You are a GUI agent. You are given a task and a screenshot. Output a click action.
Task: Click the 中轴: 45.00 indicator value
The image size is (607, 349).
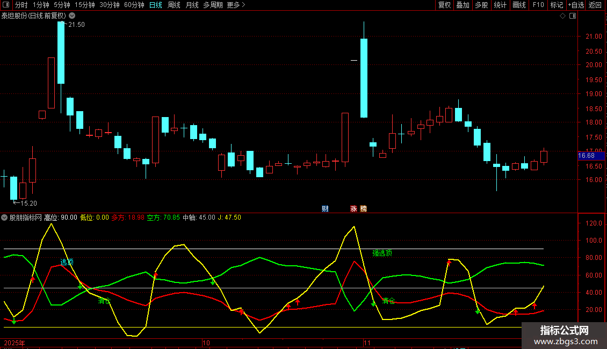[x=199, y=217]
